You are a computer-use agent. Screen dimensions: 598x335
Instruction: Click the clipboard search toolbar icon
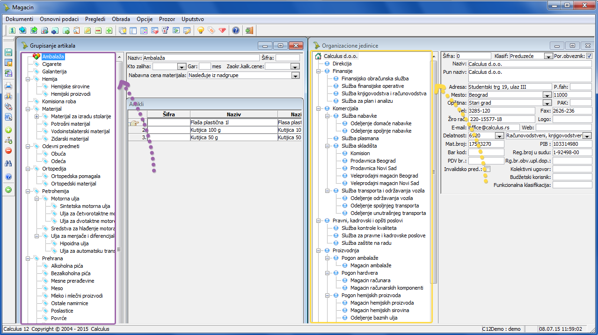tap(76, 30)
